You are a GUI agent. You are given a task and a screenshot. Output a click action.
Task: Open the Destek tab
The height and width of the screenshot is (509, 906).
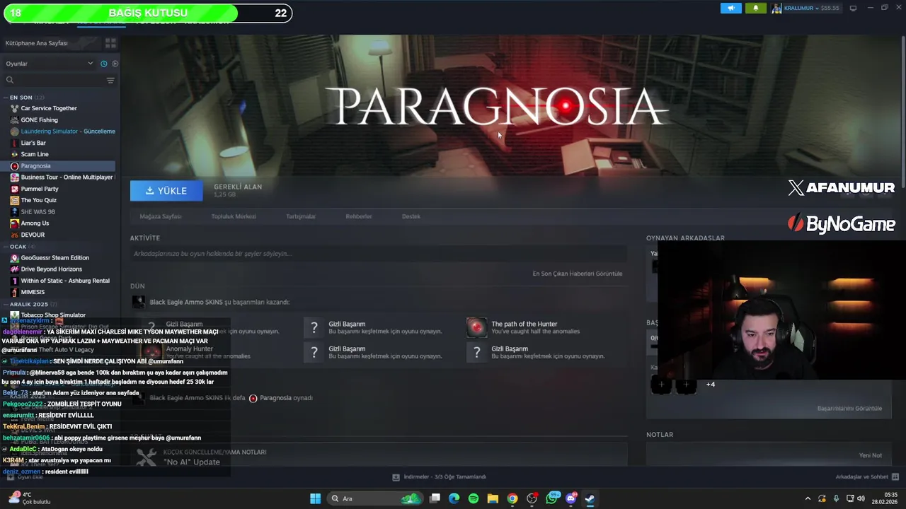411,216
